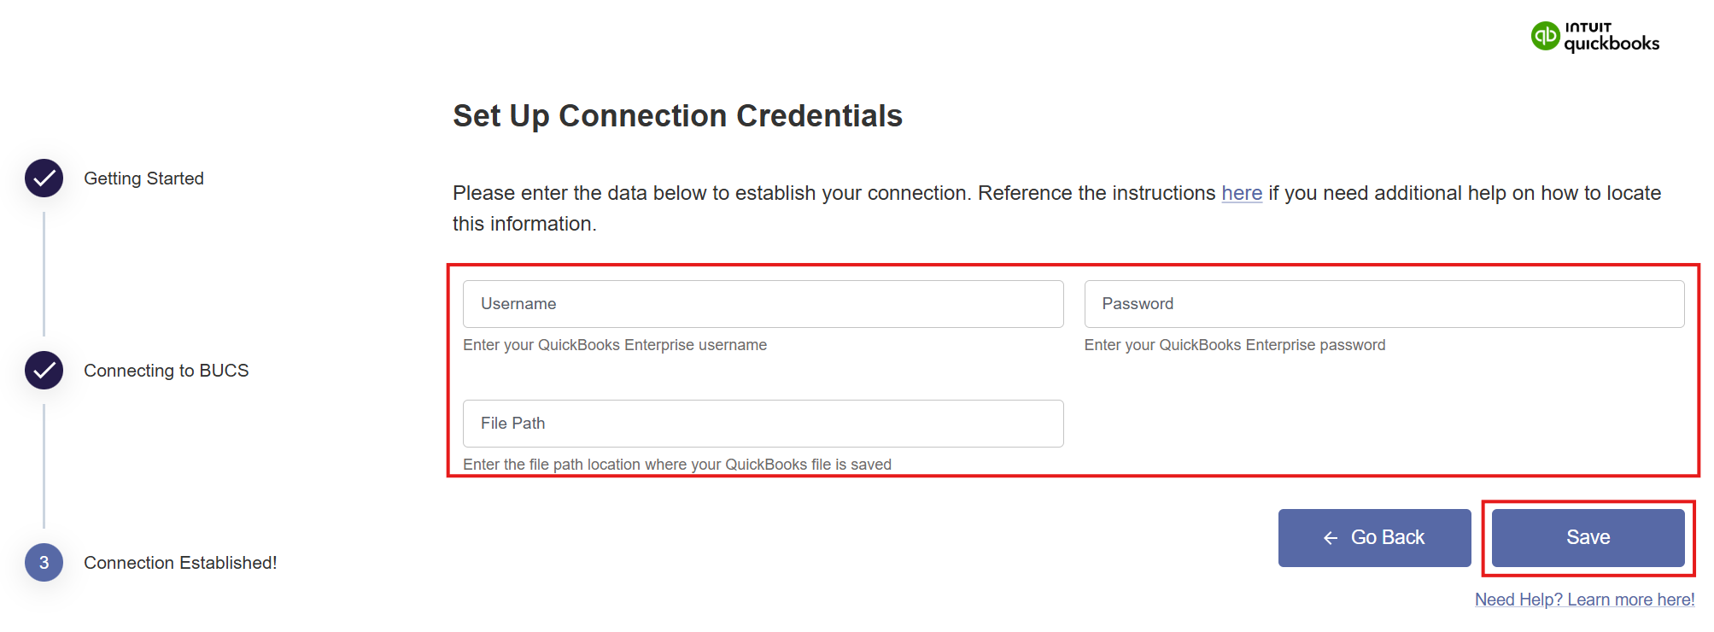Click the Getting Started checkmark icon
The width and height of the screenshot is (1714, 632).
(x=44, y=178)
